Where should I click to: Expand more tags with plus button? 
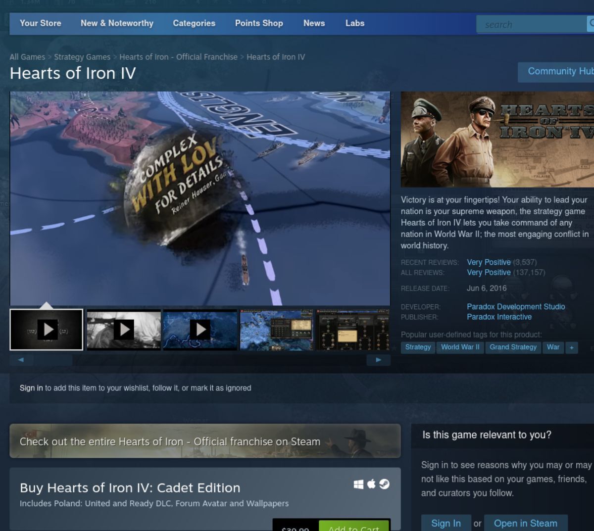[x=572, y=347]
